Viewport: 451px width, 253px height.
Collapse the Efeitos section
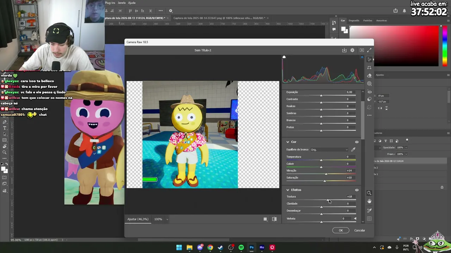(288, 190)
